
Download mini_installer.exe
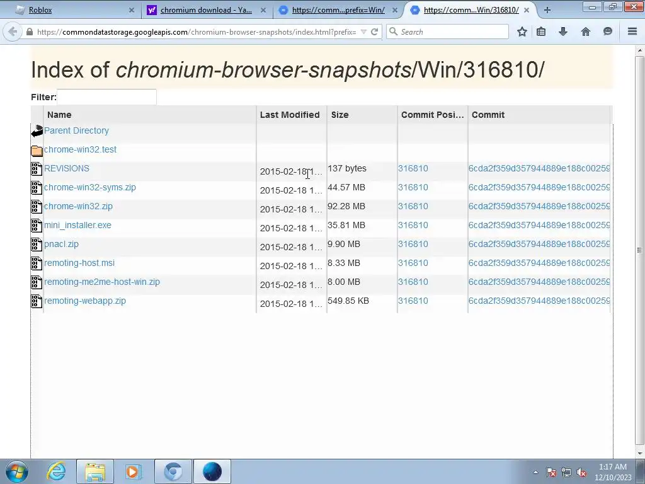point(77,225)
